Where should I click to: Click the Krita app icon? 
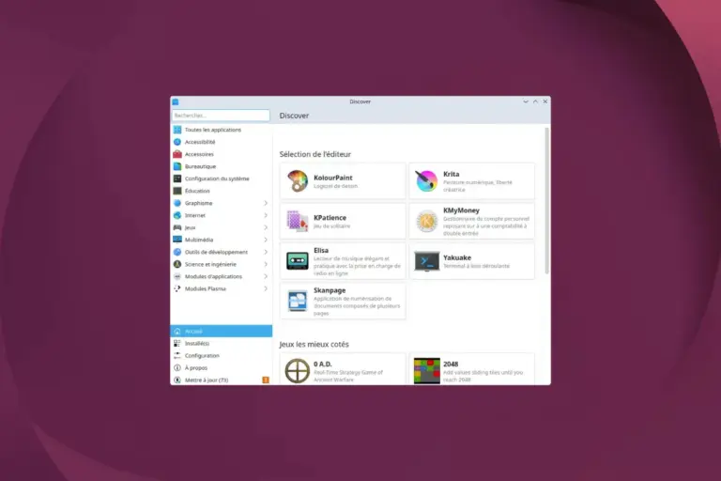pyautogui.click(x=427, y=181)
